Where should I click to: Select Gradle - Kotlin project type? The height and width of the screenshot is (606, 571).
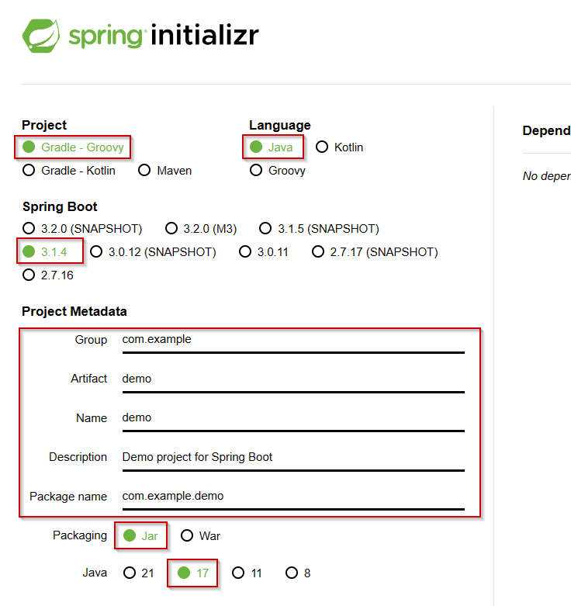coord(69,171)
